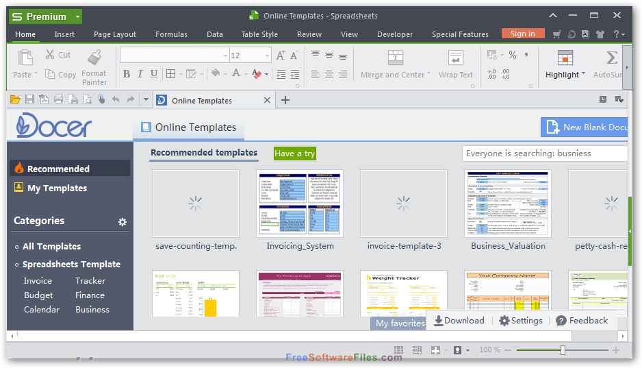642x368 pixels.
Task: Click the template search input field
Action: [545, 154]
